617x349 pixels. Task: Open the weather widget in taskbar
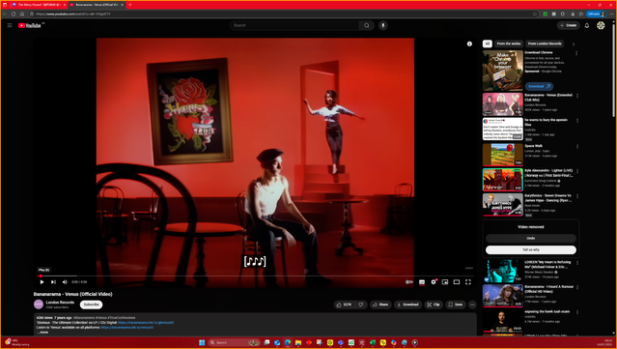point(16,342)
